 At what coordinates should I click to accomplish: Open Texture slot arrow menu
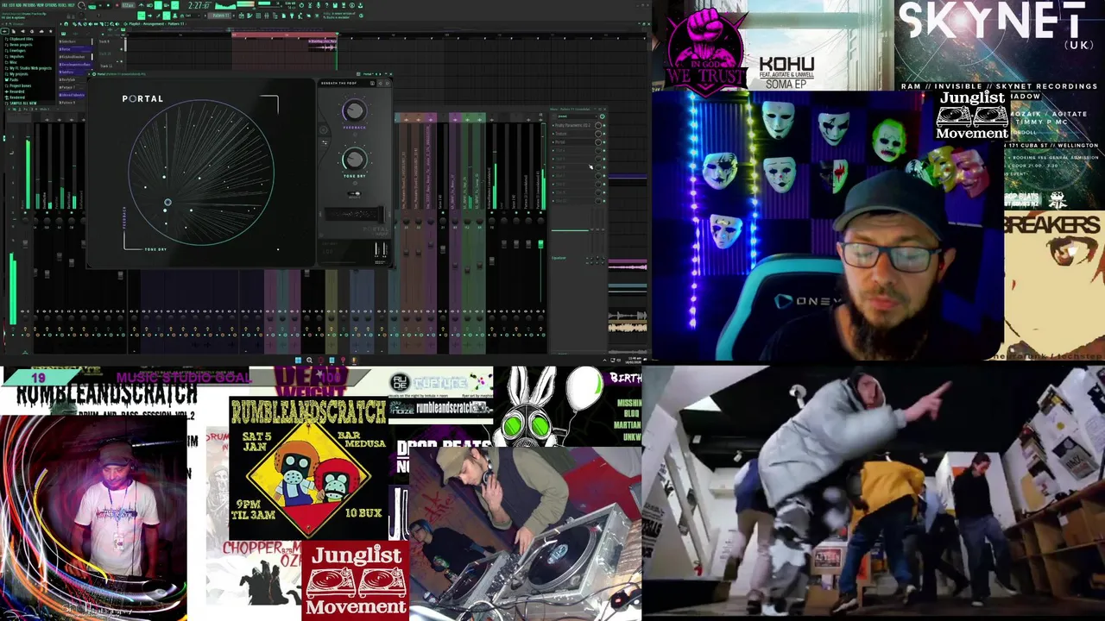click(553, 134)
